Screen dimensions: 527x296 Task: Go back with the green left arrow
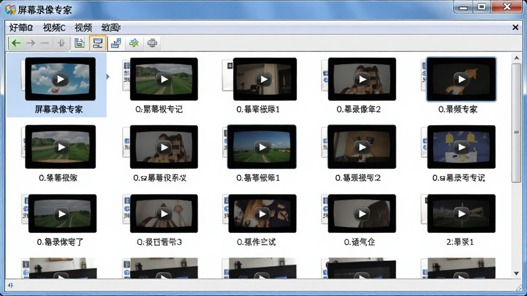pos(16,43)
